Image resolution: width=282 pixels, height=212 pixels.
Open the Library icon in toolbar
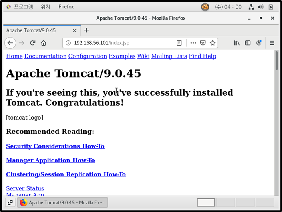237,43
